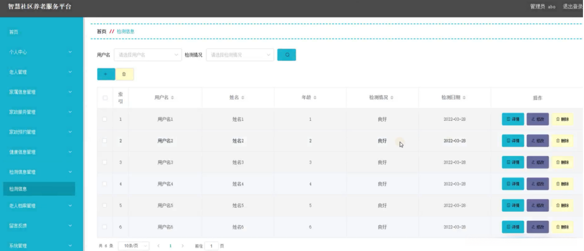Sort by the 姓名 column arrows
The height and width of the screenshot is (251, 584).
coord(243,98)
